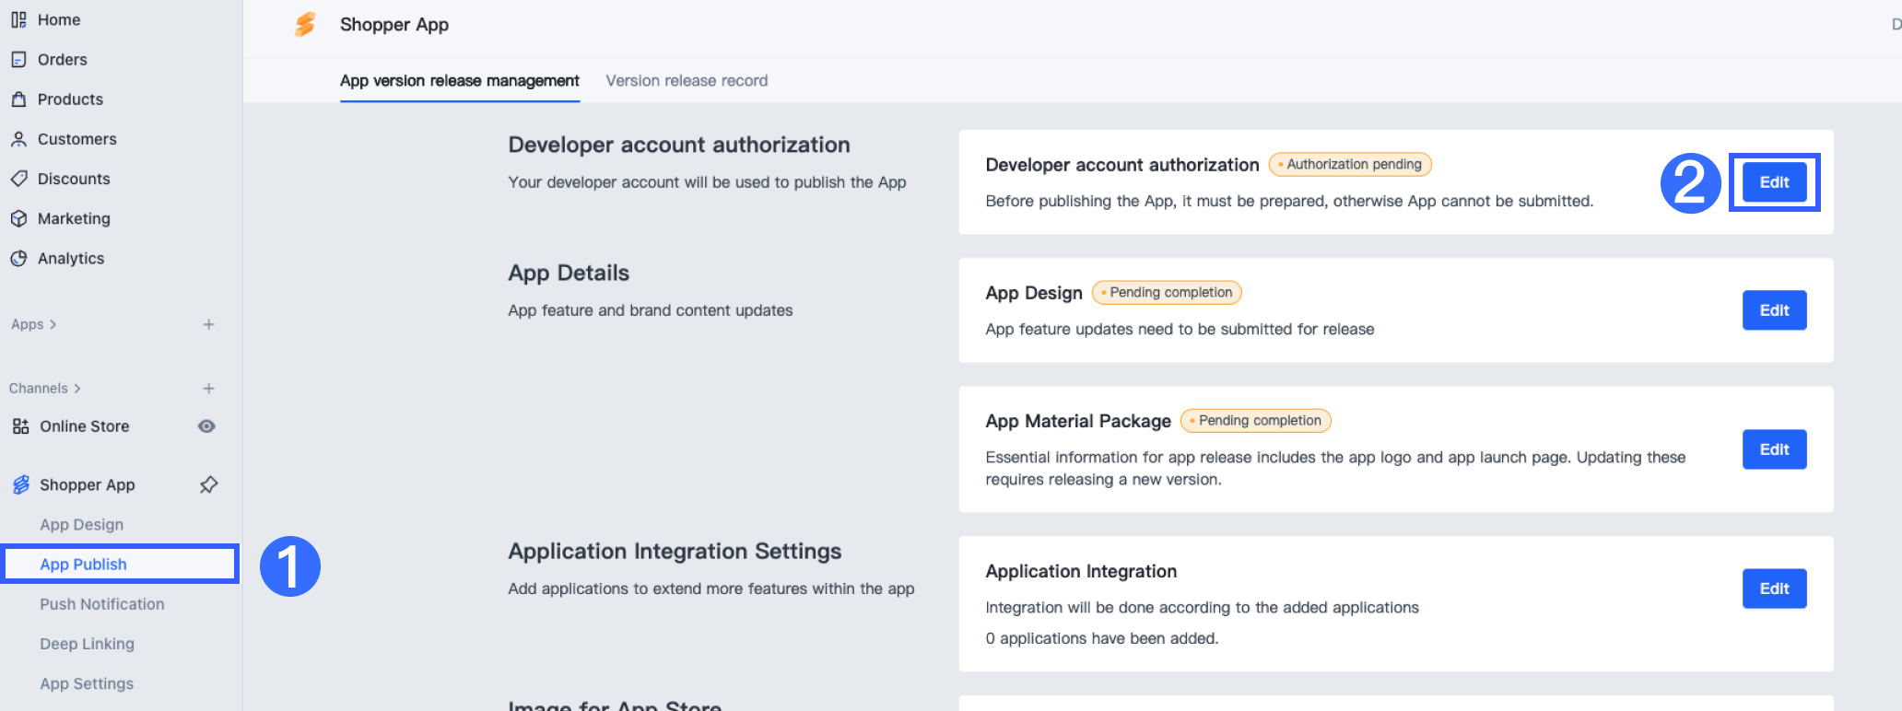
Task: Select the Customers person icon
Action: tap(18, 139)
